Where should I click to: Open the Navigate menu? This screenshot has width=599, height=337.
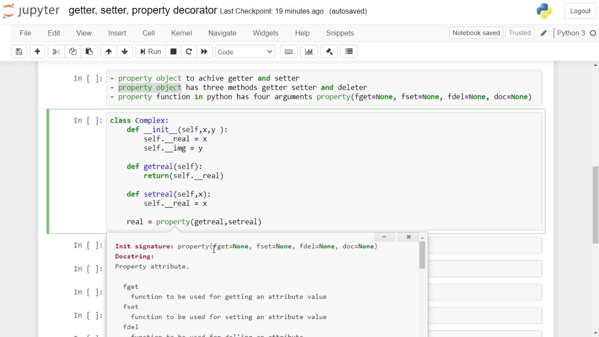tap(222, 33)
